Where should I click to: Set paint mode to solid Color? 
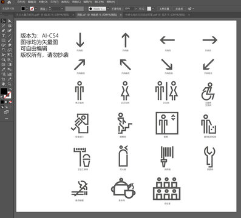pos(2,102)
